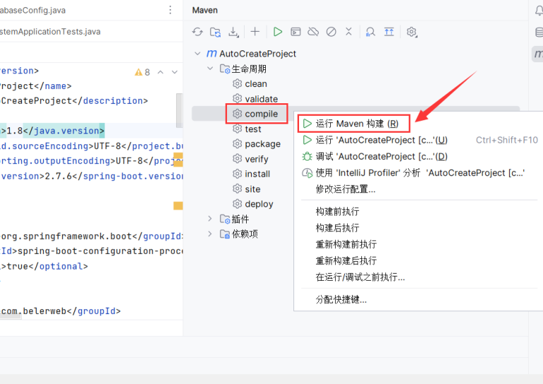This screenshot has width=543, height=384.
Task: Select the install lifecycle goal
Action: click(x=257, y=174)
